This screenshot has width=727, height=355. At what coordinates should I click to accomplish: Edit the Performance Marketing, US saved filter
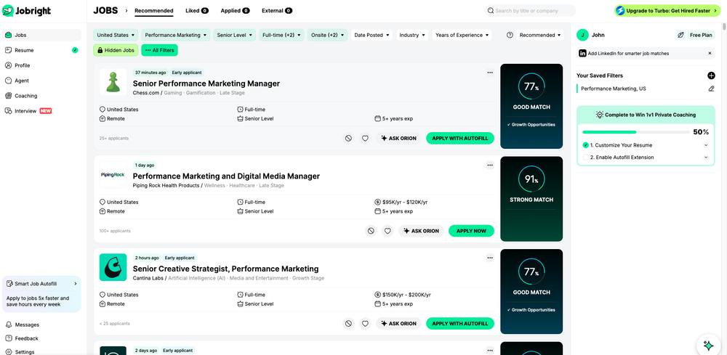point(711,89)
